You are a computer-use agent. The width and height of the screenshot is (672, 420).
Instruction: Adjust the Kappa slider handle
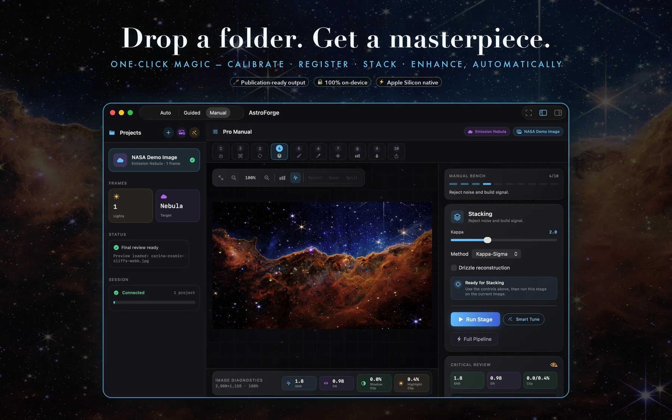pos(487,240)
